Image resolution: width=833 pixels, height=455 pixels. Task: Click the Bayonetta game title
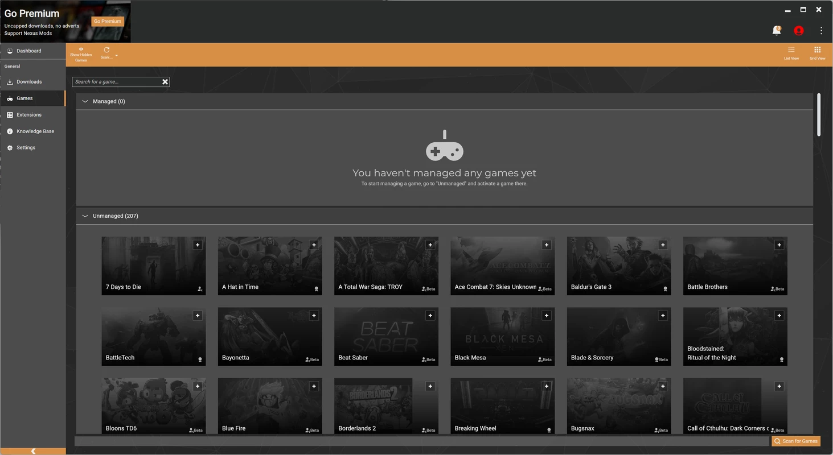(x=235, y=358)
